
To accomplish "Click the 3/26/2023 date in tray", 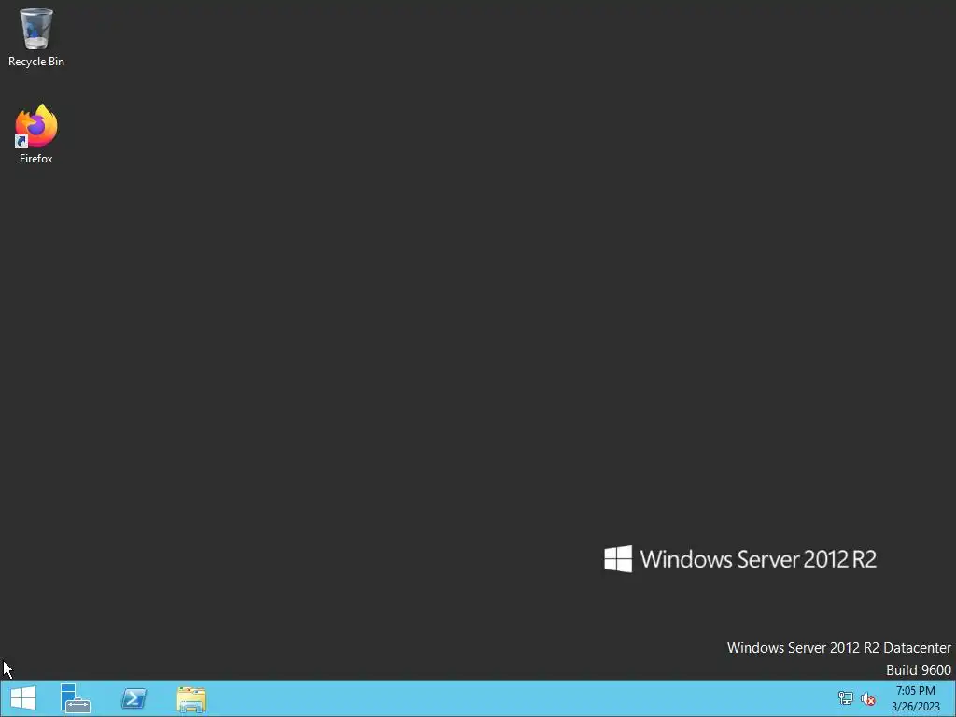I will click(915, 707).
